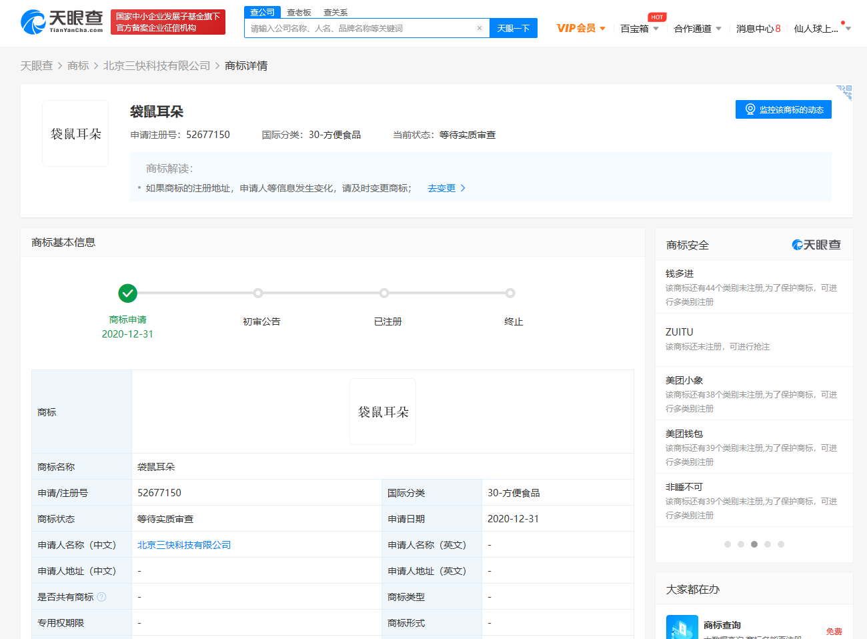Select the 查公司 search tab
Screen dimensions: 867x639
click(x=262, y=12)
